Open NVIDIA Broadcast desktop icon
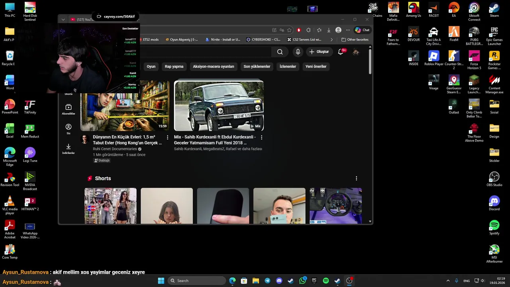The height and width of the screenshot is (287, 510). [x=30, y=181]
